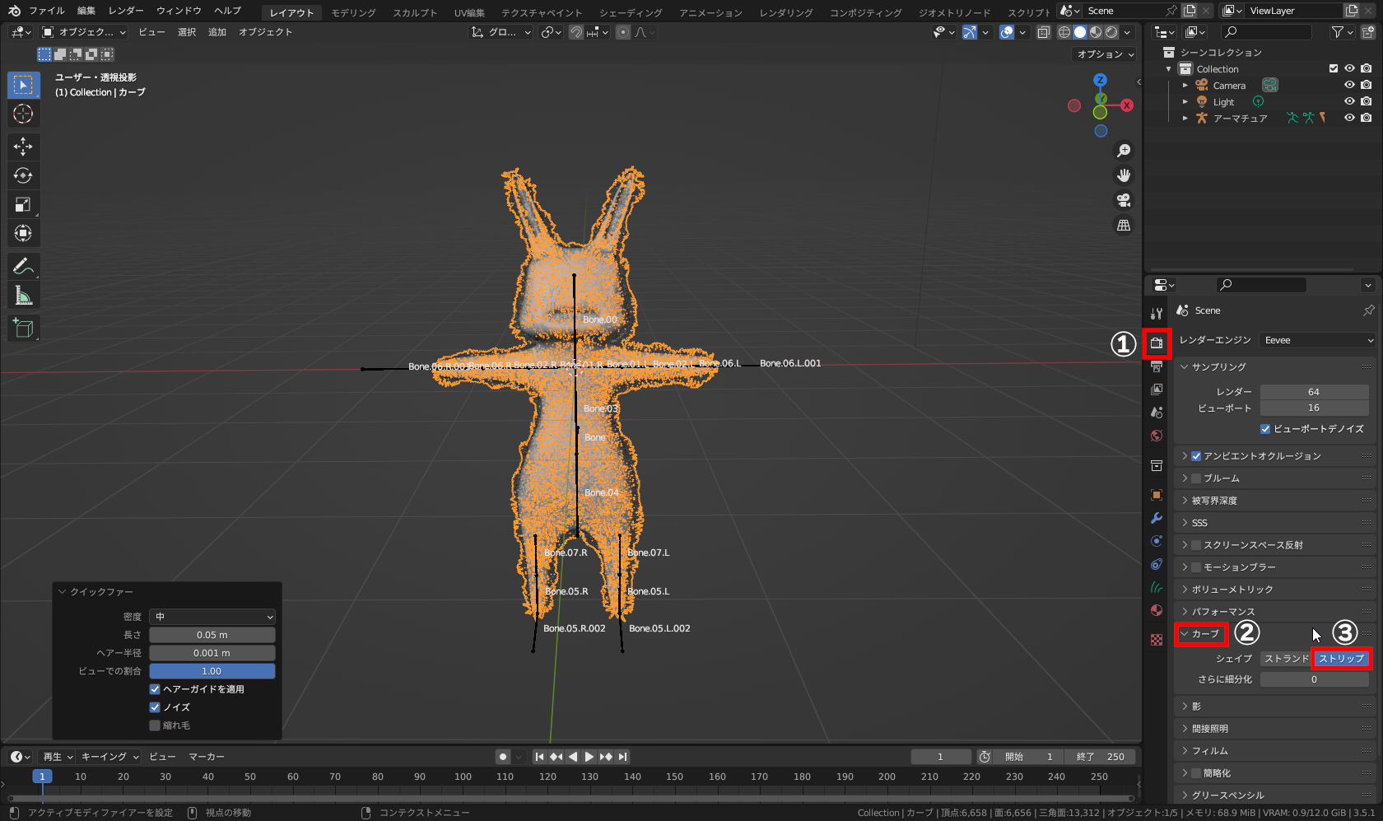Select the ストランド shape button
Screen dimensions: 1383x821
click(x=1286, y=659)
